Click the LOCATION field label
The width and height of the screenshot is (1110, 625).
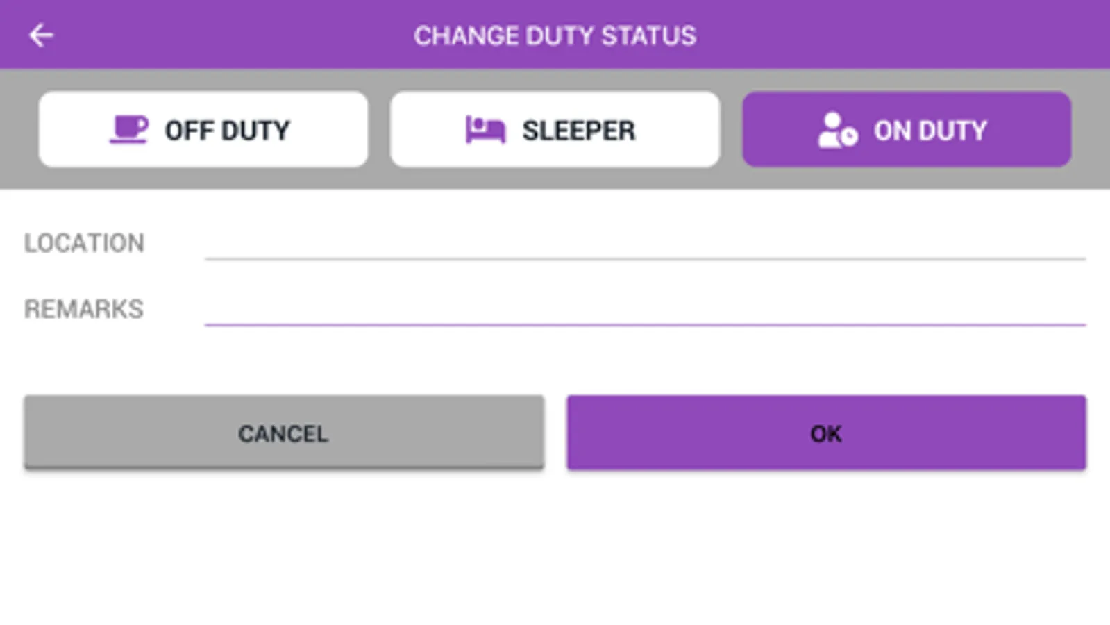pos(84,243)
